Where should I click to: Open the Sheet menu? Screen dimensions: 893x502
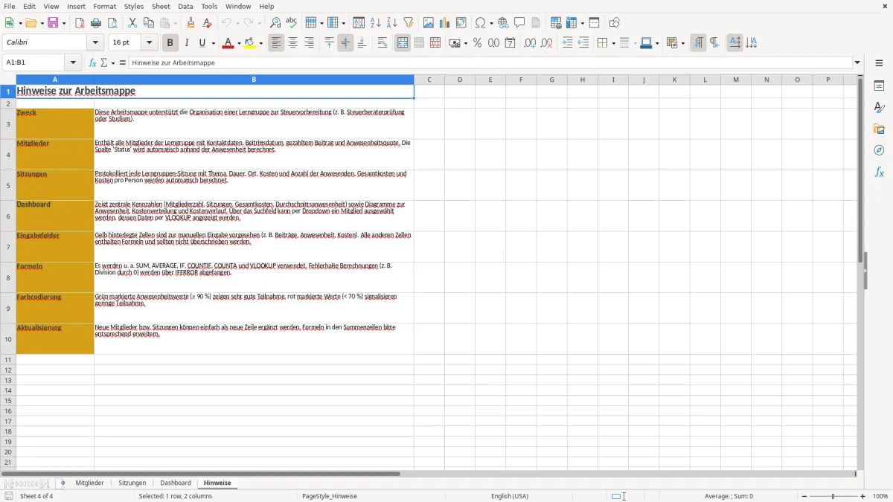tap(161, 6)
